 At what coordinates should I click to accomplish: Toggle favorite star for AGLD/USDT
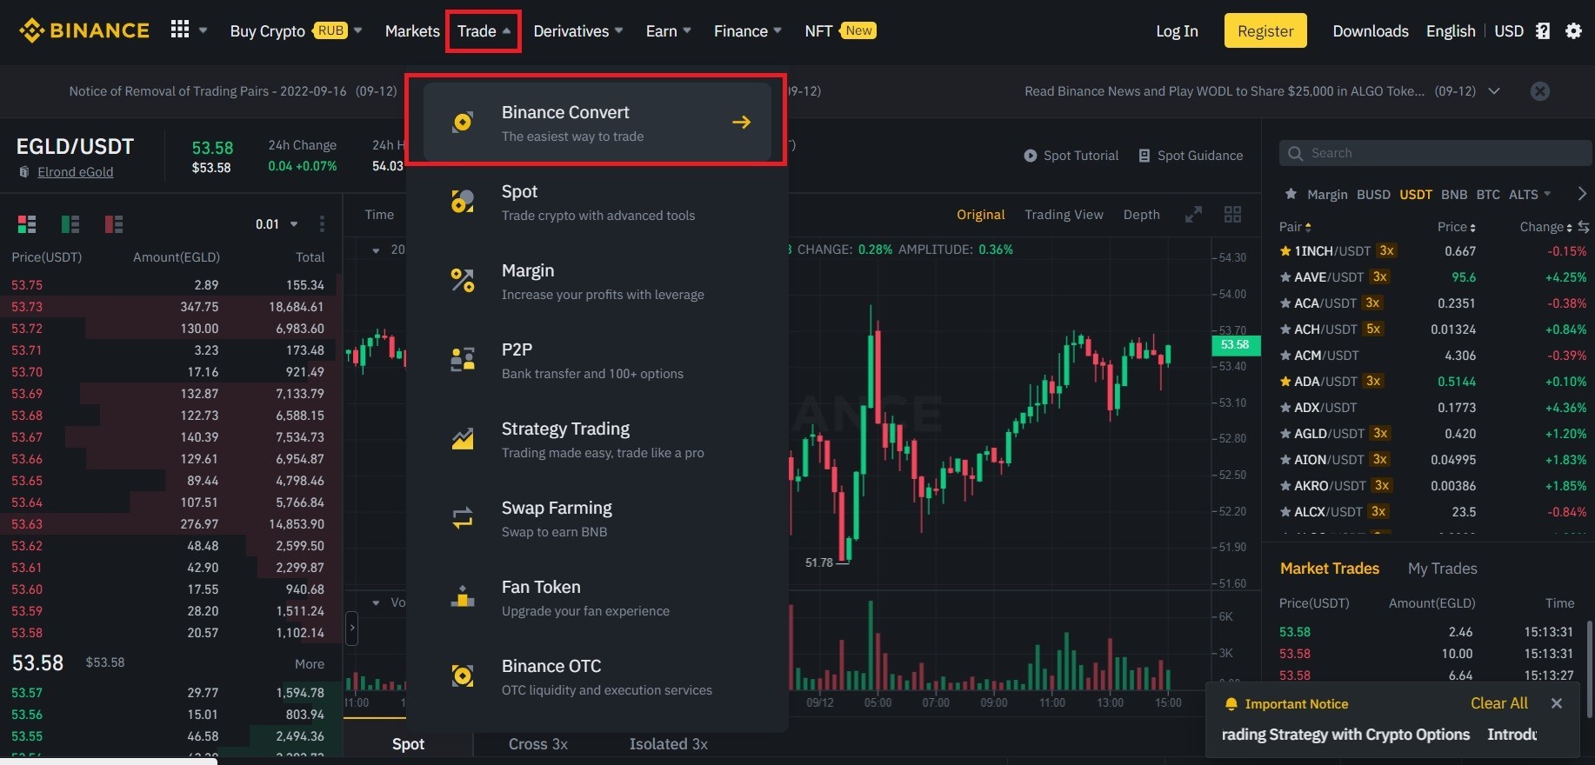1285,434
